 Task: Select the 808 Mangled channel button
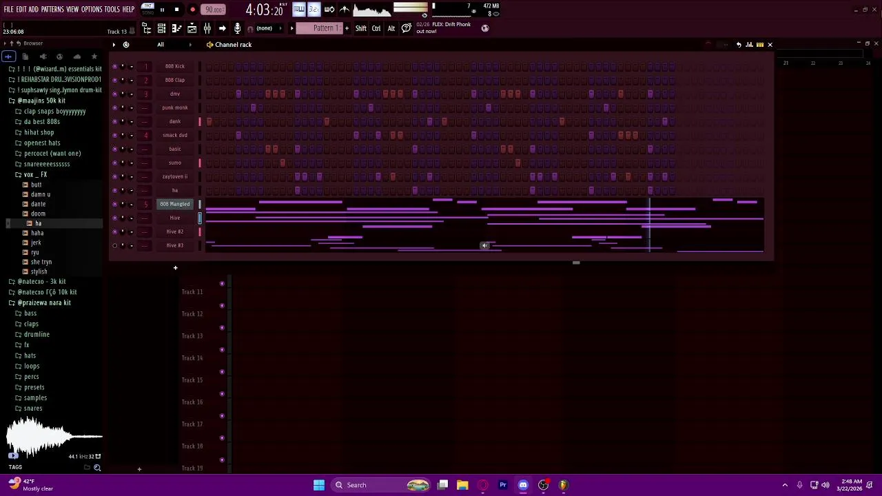click(175, 204)
